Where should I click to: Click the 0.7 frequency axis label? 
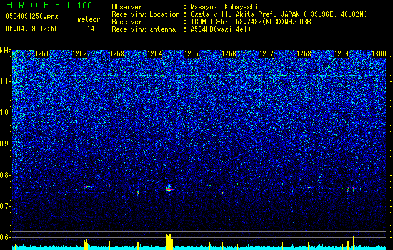point(6,206)
